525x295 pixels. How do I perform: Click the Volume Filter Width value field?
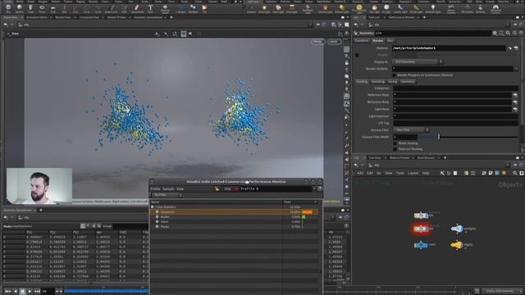pos(404,137)
